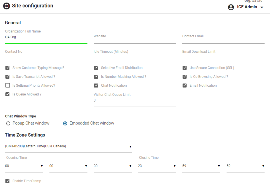The height and width of the screenshot is (183, 270).
Task: Toggle Use Secure Connection (SSL) checkbox
Action: pyautogui.click(x=185, y=68)
